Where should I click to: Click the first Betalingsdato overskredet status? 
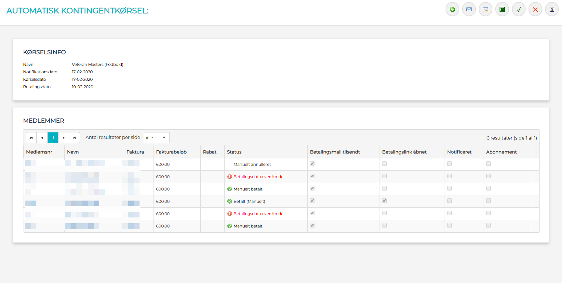(x=259, y=177)
